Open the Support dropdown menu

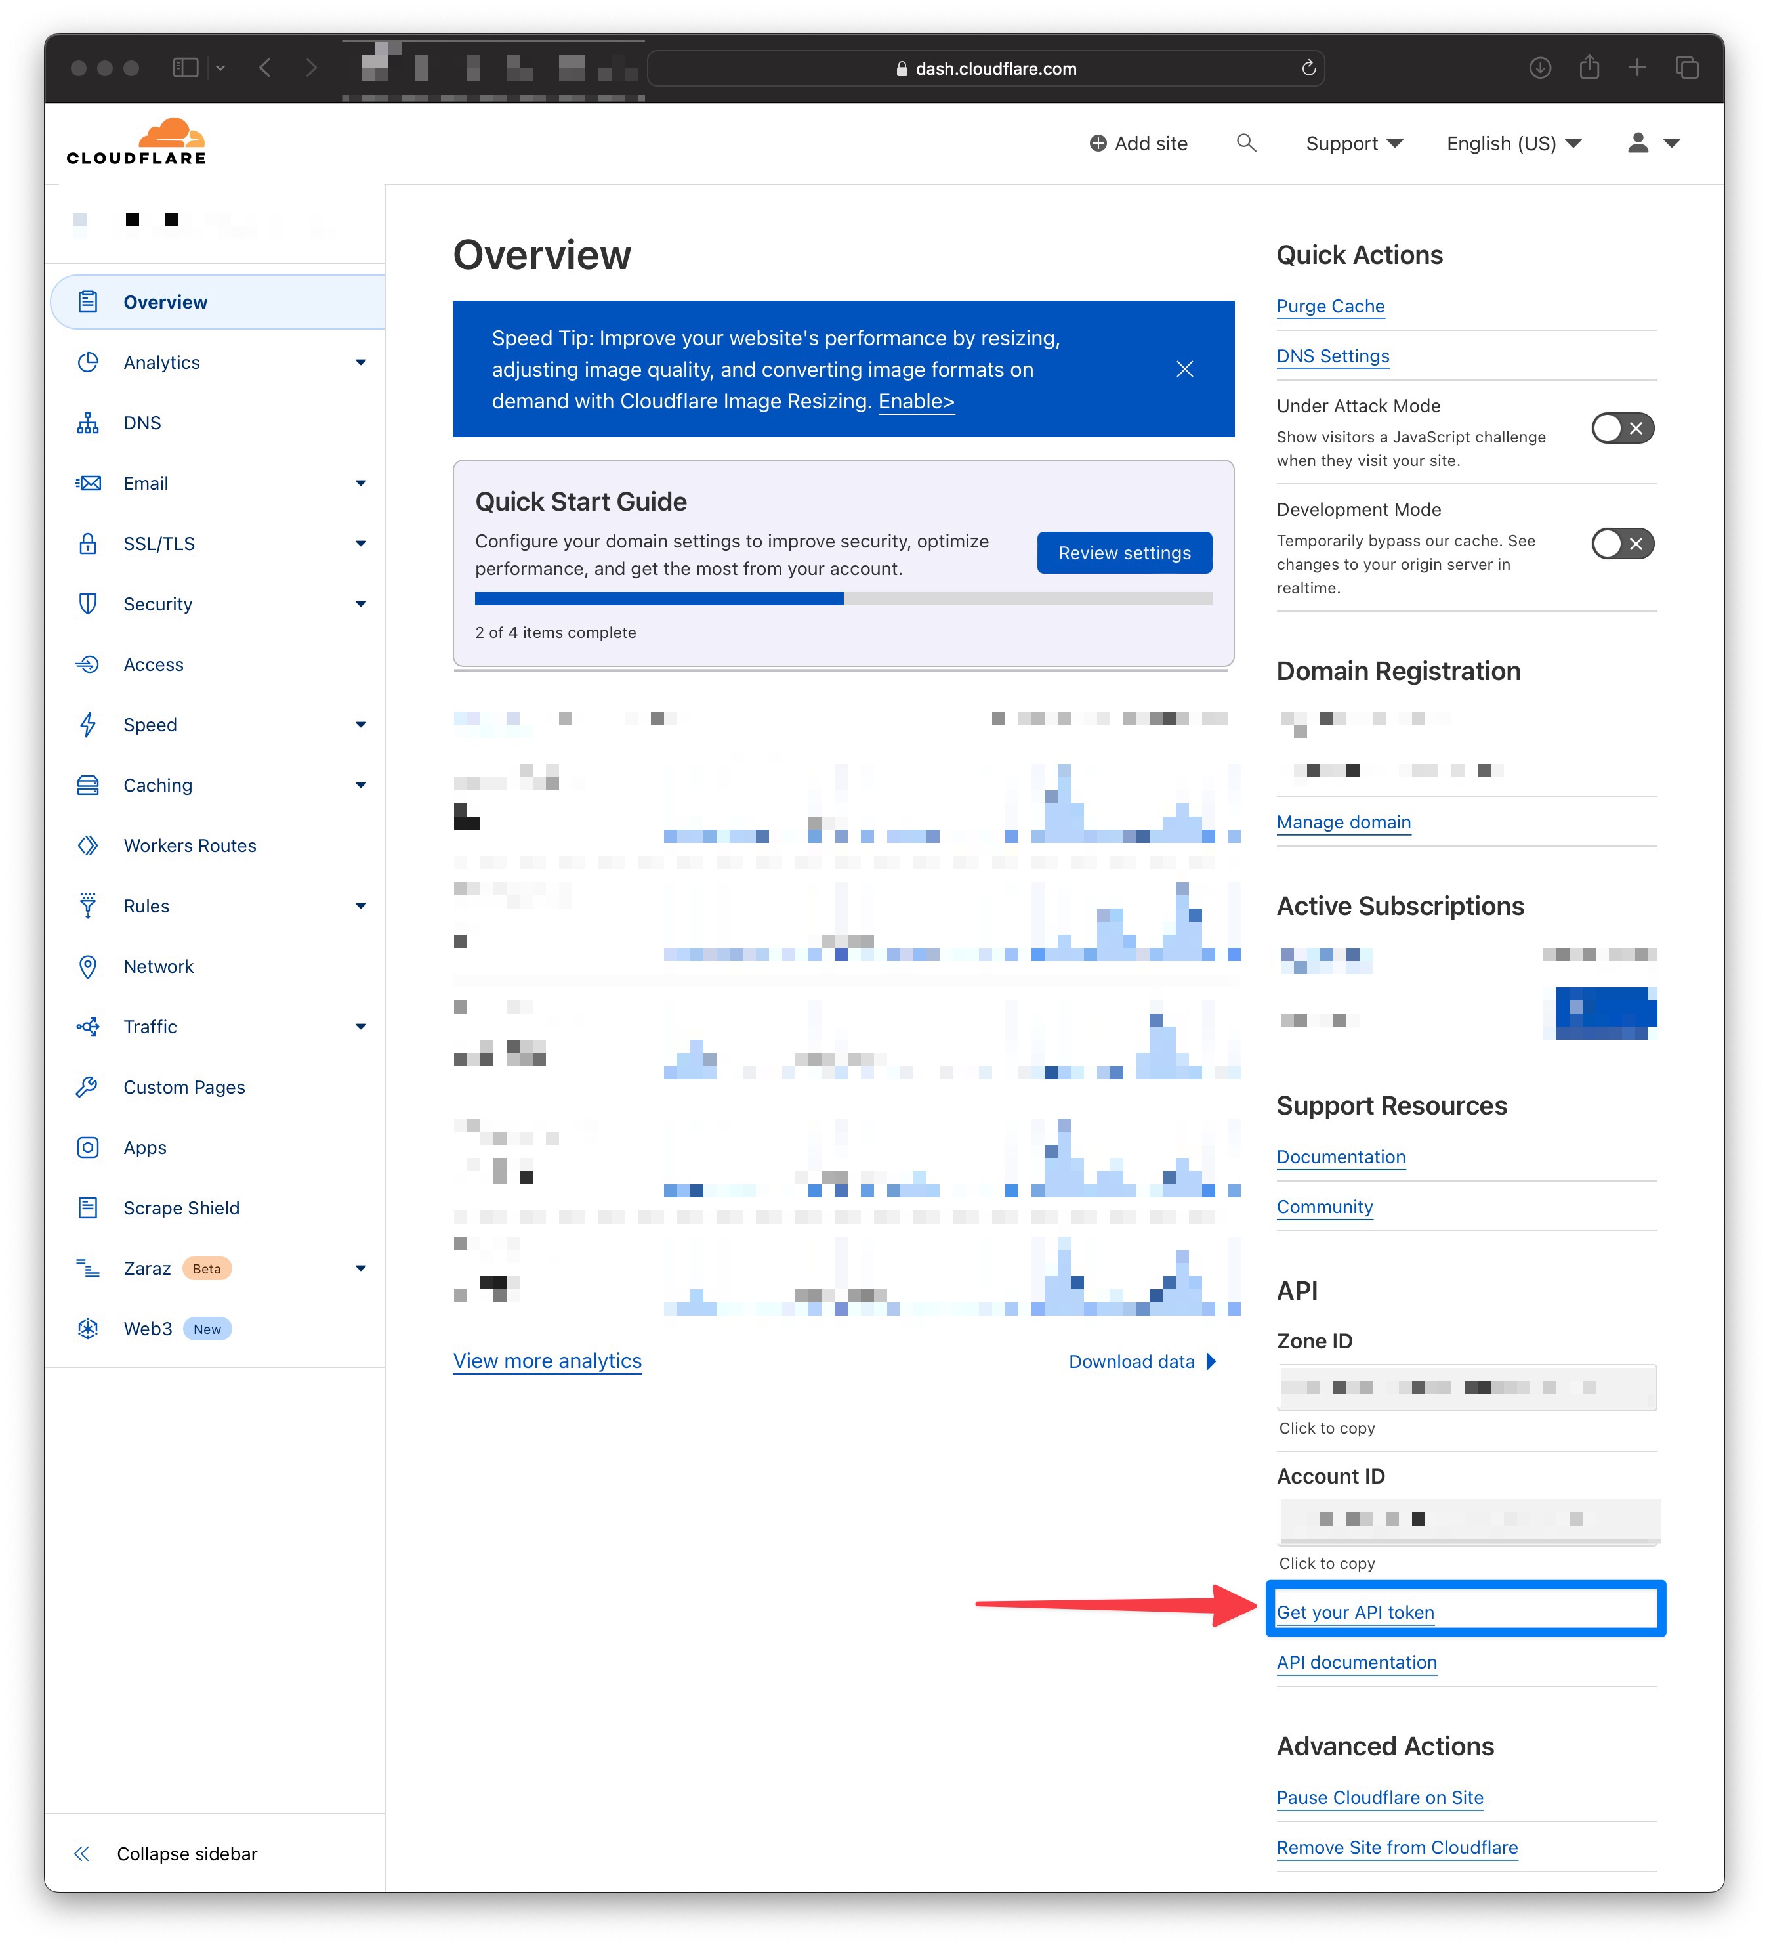click(1354, 143)
